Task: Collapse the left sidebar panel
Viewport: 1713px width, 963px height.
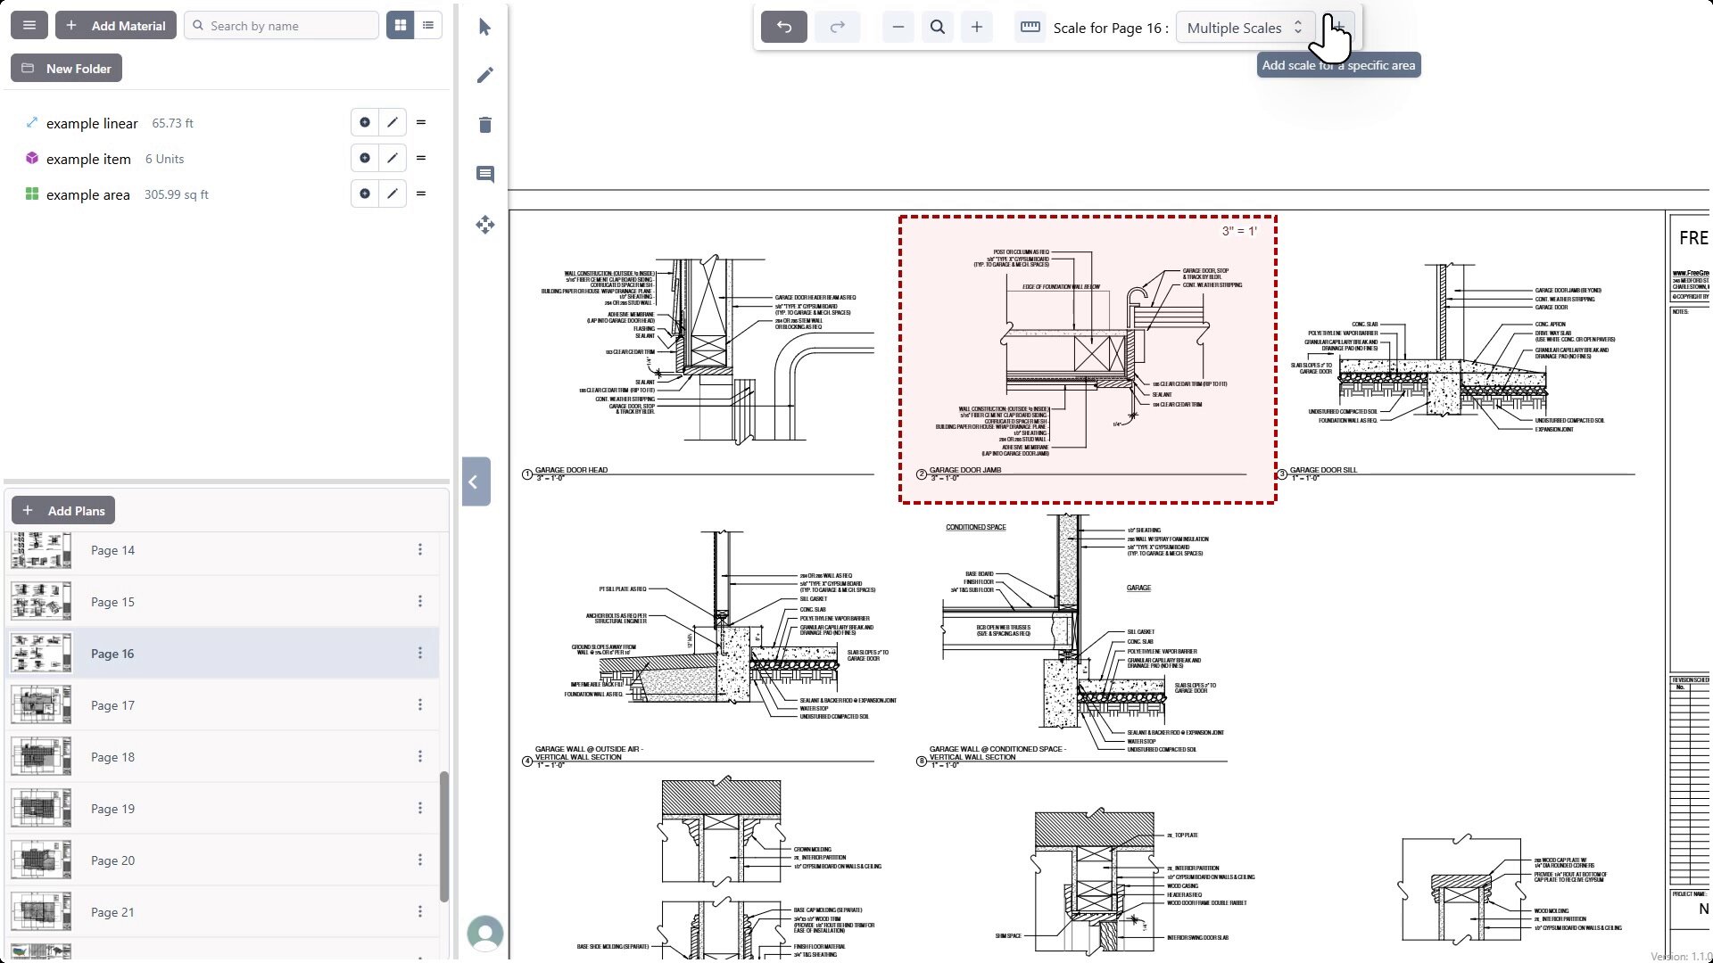Action: click(476, 481)
